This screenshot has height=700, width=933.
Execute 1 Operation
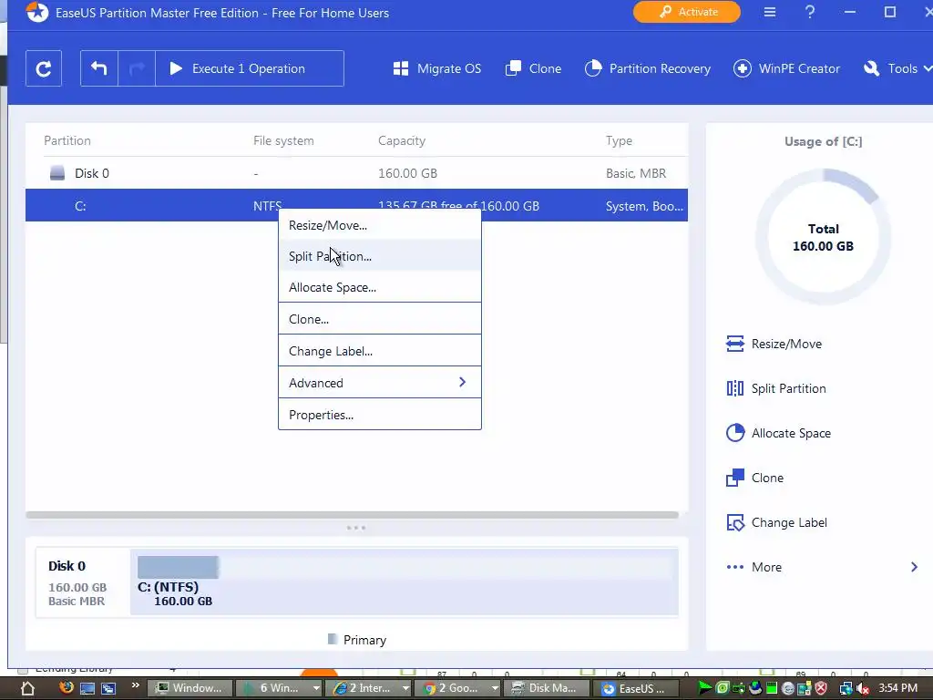pyautogui.click(x=250, y=68)
